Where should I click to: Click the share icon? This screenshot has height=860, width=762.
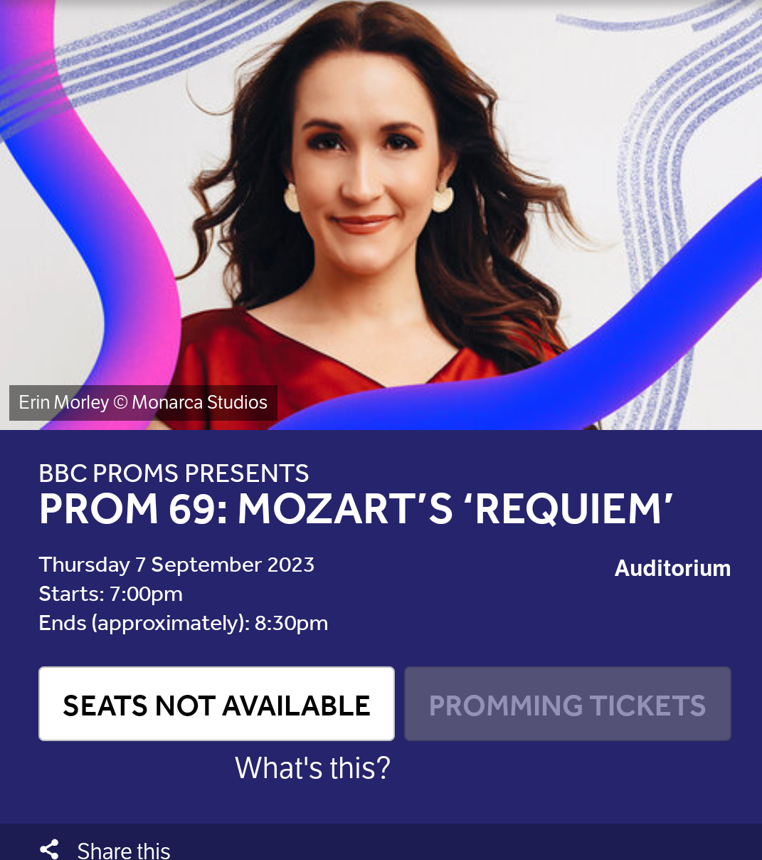(x=49, y=849)
